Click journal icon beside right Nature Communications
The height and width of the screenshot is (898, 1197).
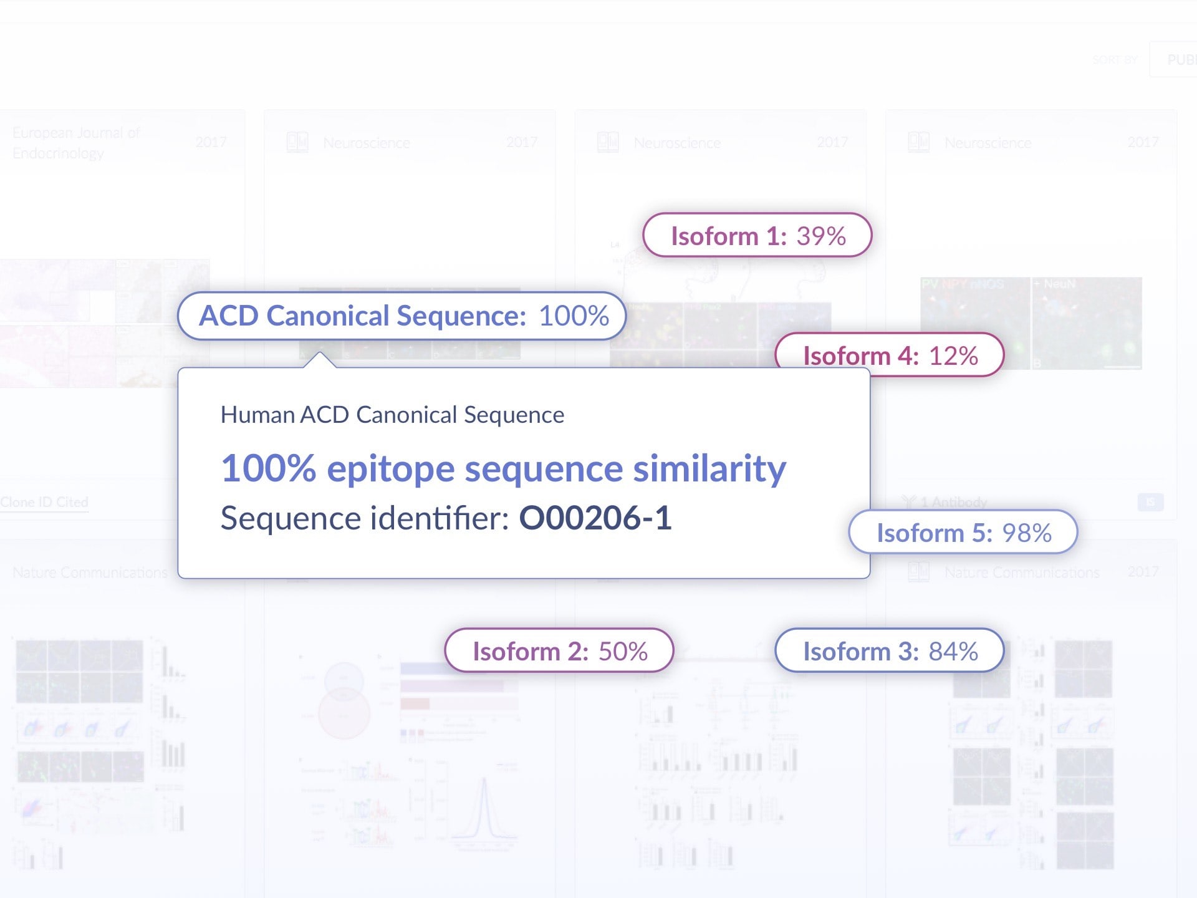click(918, 572)
